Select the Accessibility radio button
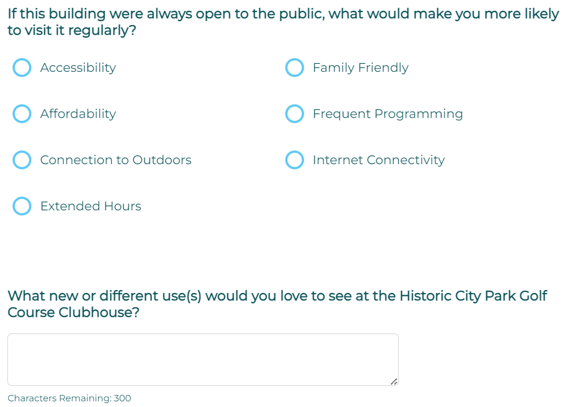575x407 pixels. 22,68
